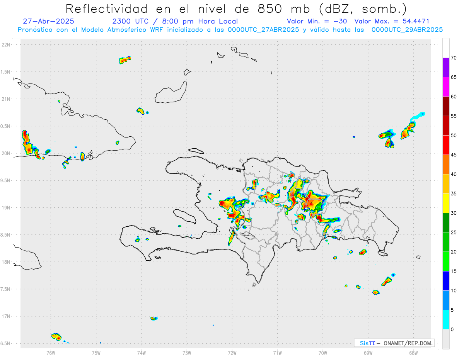Viewport: 464px width, 358px height.
Task: Click the dark blue 10-15 dBZ band
Action: click(x=446, y=281)
